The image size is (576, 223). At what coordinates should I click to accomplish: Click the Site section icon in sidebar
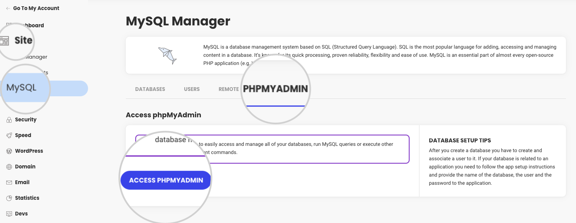(x=4, y=41)
